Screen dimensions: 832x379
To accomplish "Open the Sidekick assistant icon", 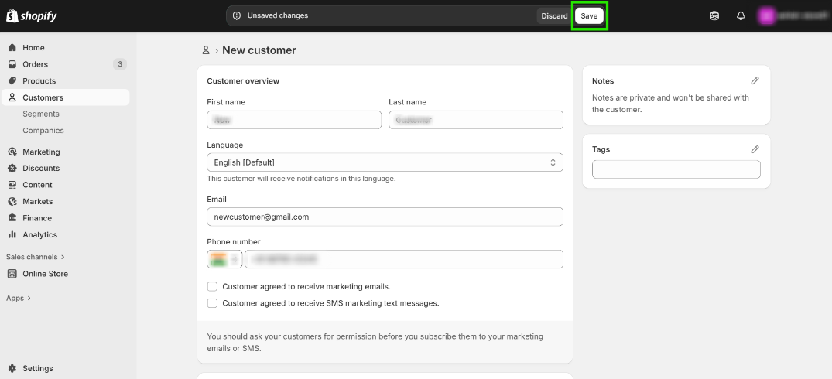I will point(714,16).
